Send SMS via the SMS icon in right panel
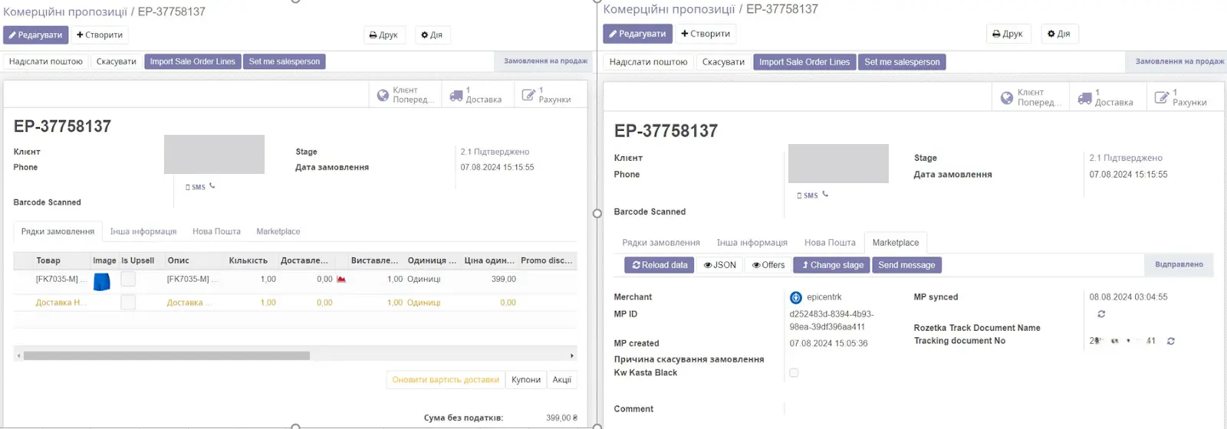This screenshot has height=429, width=1227. click(808, 195)
